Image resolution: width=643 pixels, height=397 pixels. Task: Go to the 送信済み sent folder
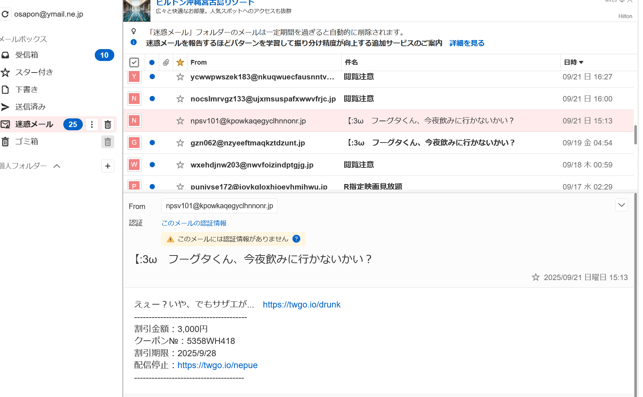click(30, 107)
